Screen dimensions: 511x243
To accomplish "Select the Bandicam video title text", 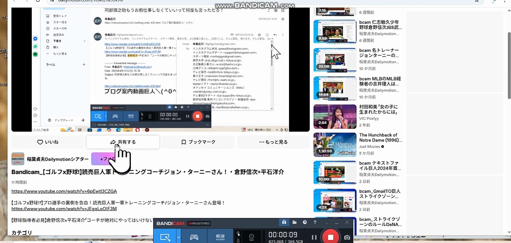I will pyautogui.click(x=148, y=172).
